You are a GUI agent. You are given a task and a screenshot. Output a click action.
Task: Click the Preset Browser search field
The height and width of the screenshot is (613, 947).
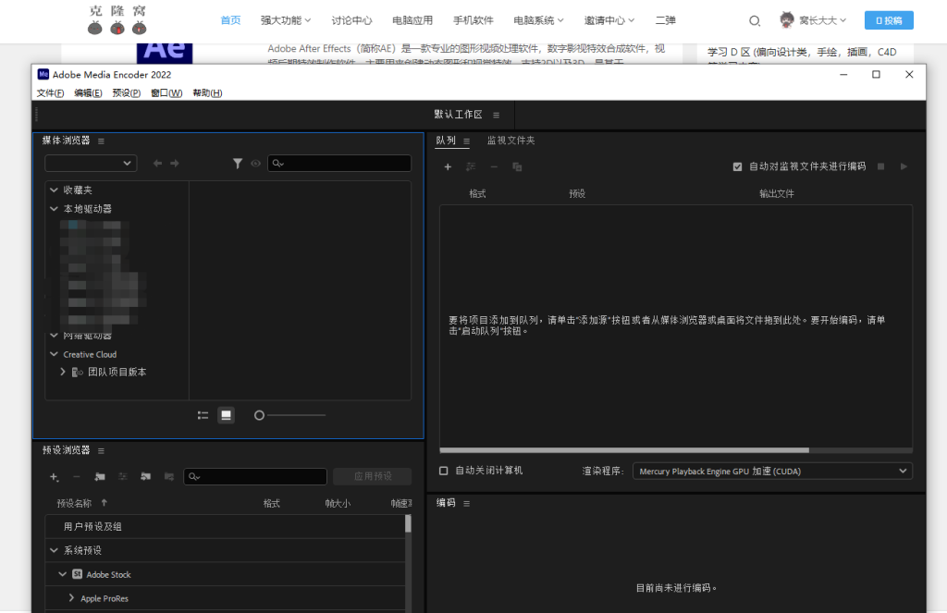(255, 476)
